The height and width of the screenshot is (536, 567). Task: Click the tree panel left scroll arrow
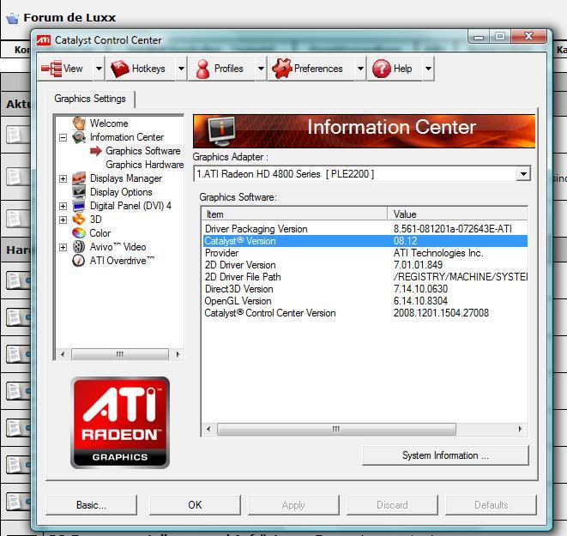point(63,354)
